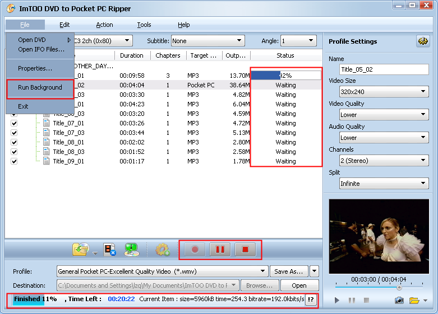Click the Chapters column header

(x=168, y=55)
